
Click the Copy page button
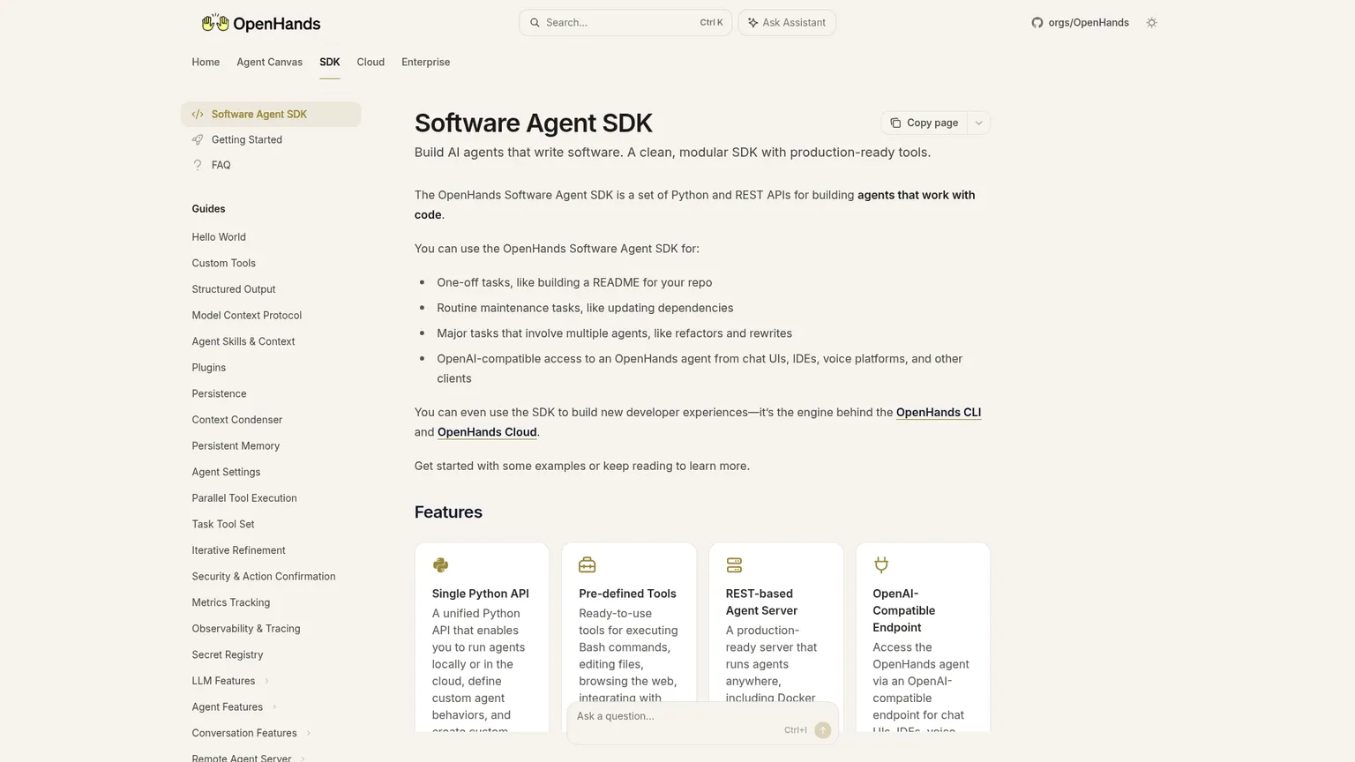[x=924, y=123]
